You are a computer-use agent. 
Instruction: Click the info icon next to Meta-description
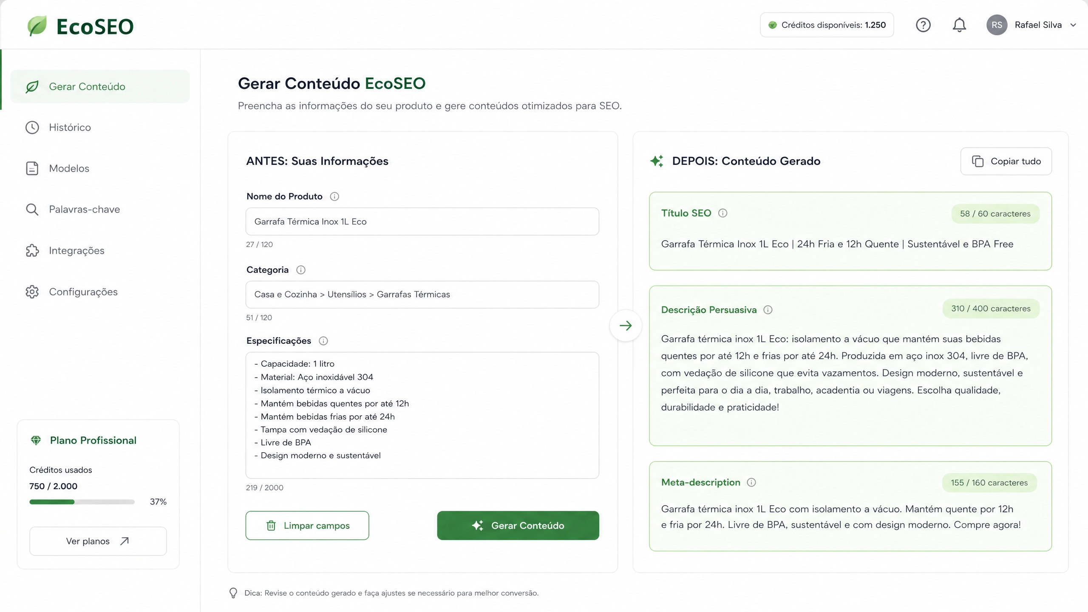coord(751,482)
